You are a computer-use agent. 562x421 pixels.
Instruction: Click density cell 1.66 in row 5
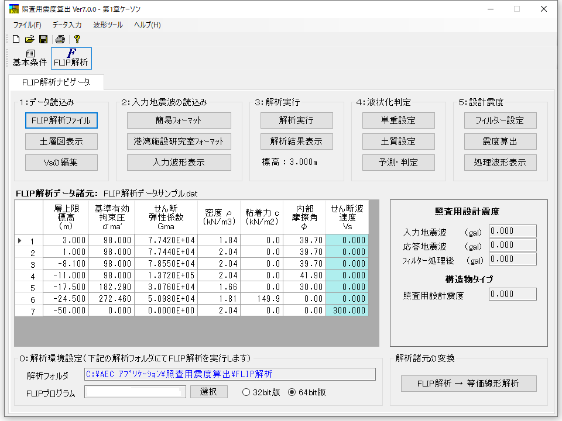[219, 287]
